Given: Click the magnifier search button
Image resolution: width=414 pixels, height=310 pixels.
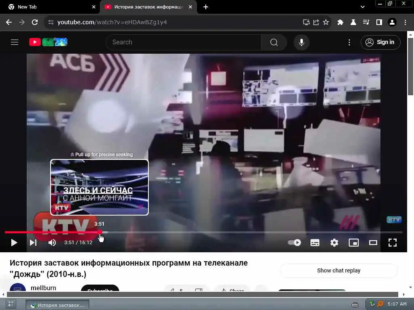Looking at the screenshot, I should [x=274, y=42].
